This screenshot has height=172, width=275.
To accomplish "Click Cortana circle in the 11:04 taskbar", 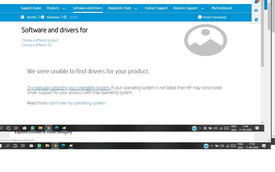I will click(x=8, y=128).
